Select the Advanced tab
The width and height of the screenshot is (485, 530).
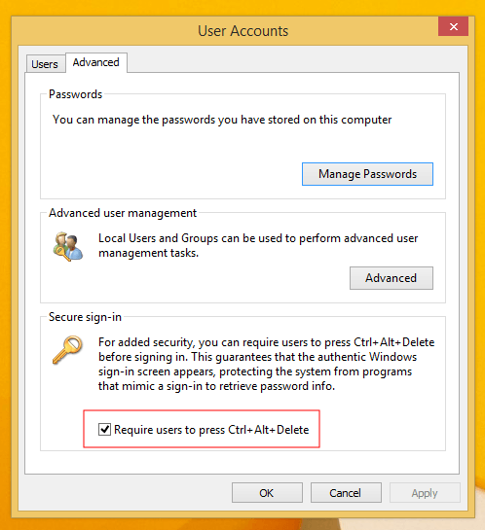click(x=96, y=62)
